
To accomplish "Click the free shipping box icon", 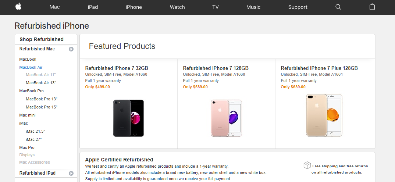I will point(307,165).
